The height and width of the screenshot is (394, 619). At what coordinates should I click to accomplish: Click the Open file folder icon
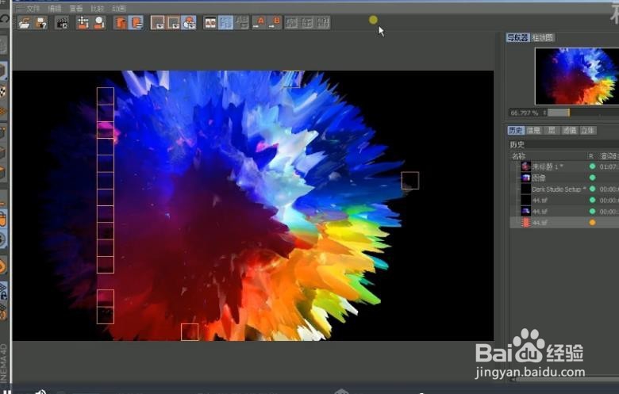click(x=24, y=23)
